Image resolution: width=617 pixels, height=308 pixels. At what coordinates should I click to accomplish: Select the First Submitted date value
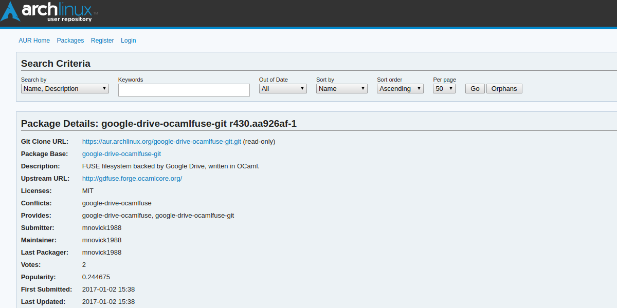pos(108,290)
